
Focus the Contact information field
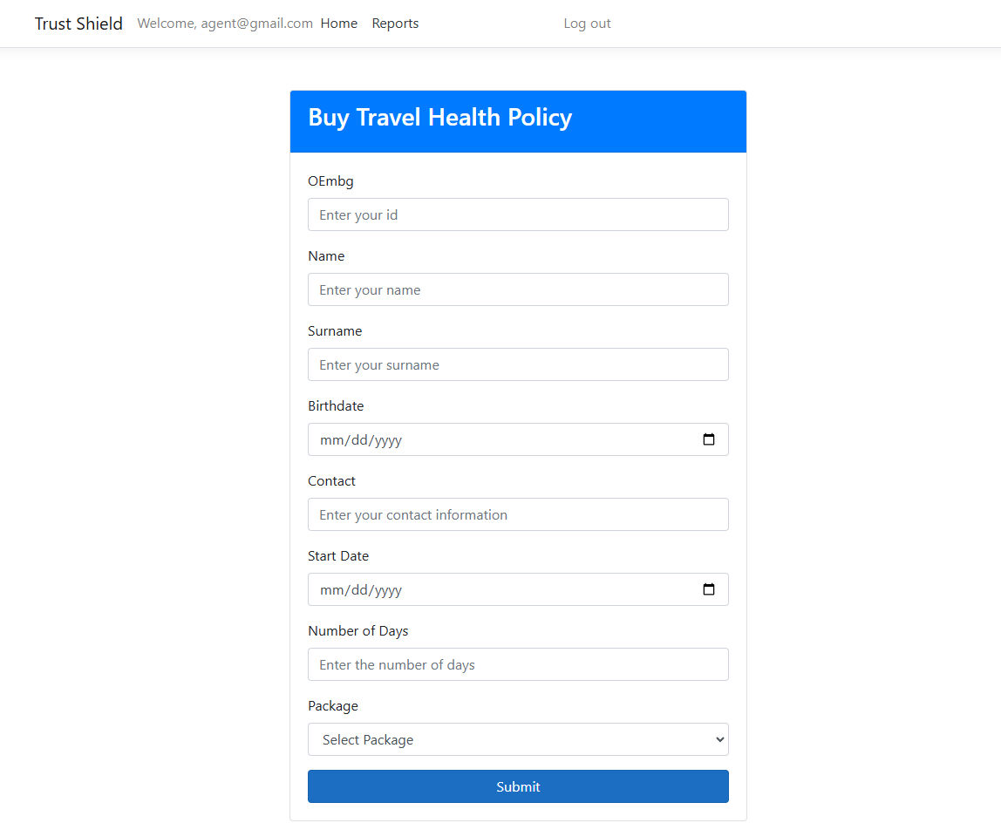518,514
